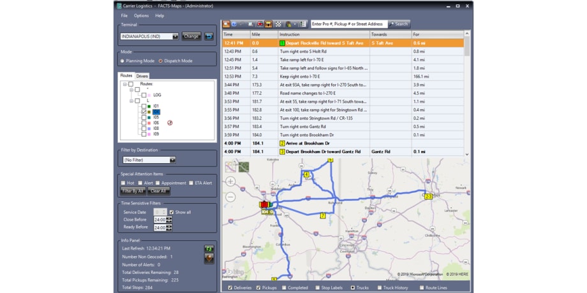587x293 pixels.
Task: Toggle the Show all checkbox
Action: [172, 212]
